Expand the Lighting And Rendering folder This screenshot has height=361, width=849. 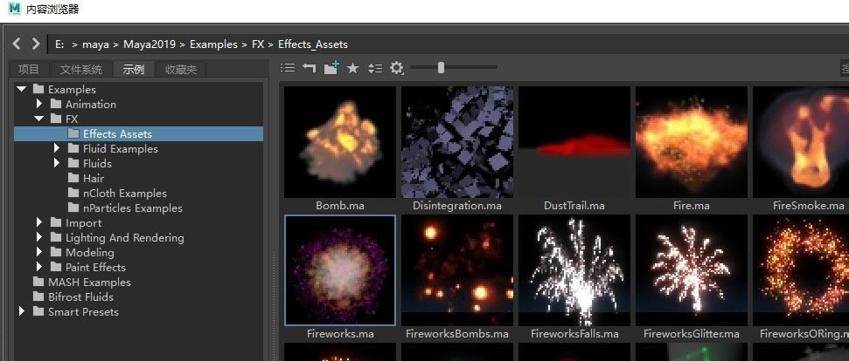click(x=39, y=238)
